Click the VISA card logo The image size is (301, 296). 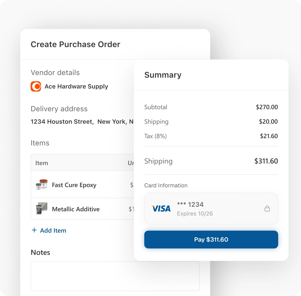pyautogui.click(x=161, y=209)
